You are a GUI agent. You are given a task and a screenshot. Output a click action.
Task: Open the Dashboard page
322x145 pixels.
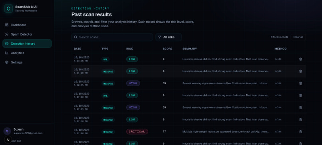(27, 25)
